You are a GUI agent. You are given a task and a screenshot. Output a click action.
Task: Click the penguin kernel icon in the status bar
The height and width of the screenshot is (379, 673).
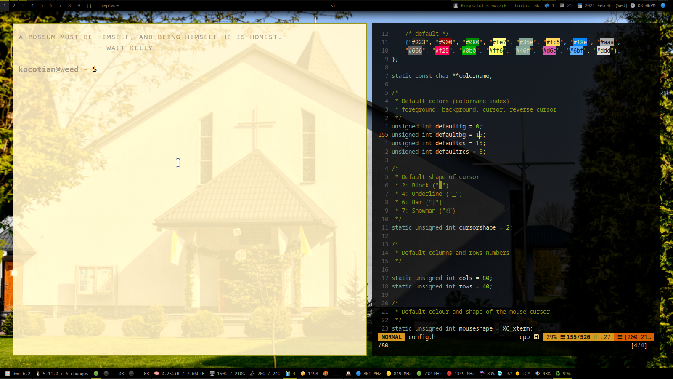[38, 374]
